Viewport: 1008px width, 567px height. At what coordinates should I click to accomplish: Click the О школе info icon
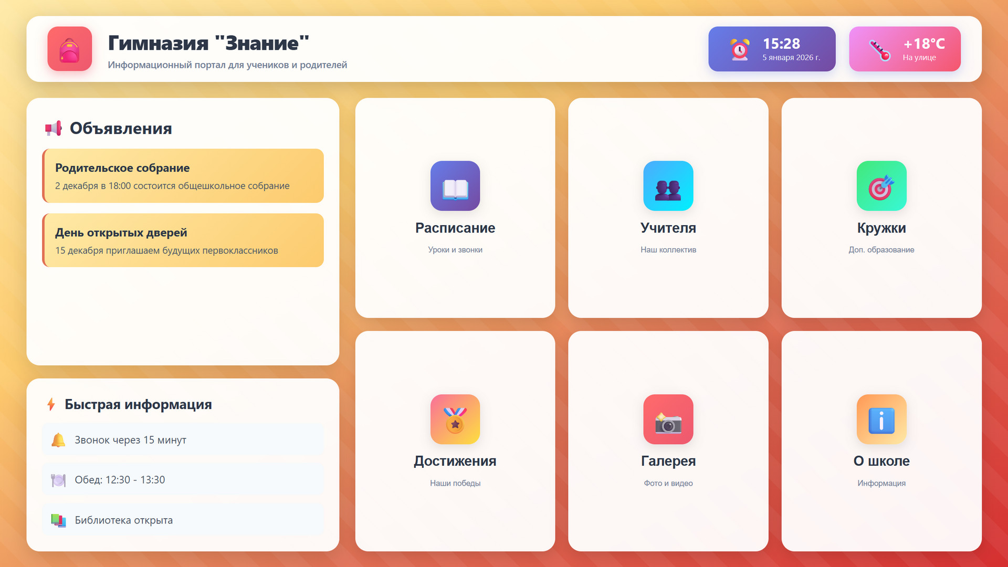coord(881,419)
